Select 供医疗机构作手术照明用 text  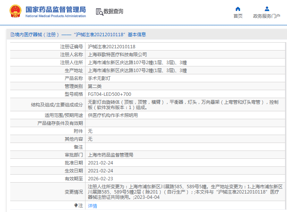click(x=113, y=115)
